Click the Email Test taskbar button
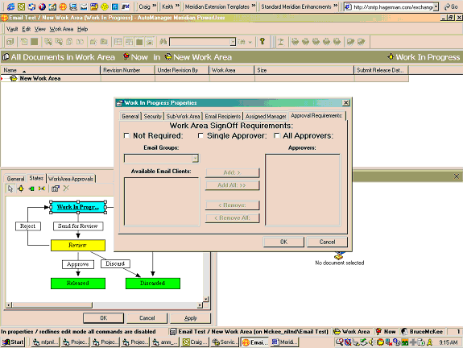 (x=254, y=342)
